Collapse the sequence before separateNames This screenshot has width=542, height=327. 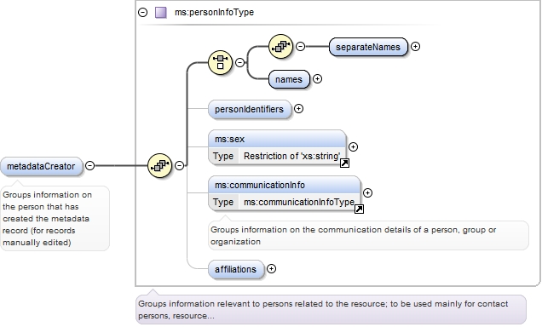[x=300, y=46]
